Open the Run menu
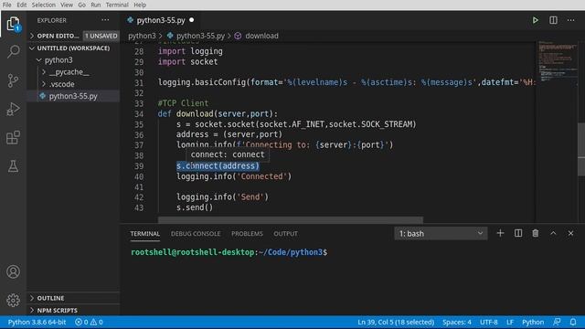 click(x=95, y=5)
